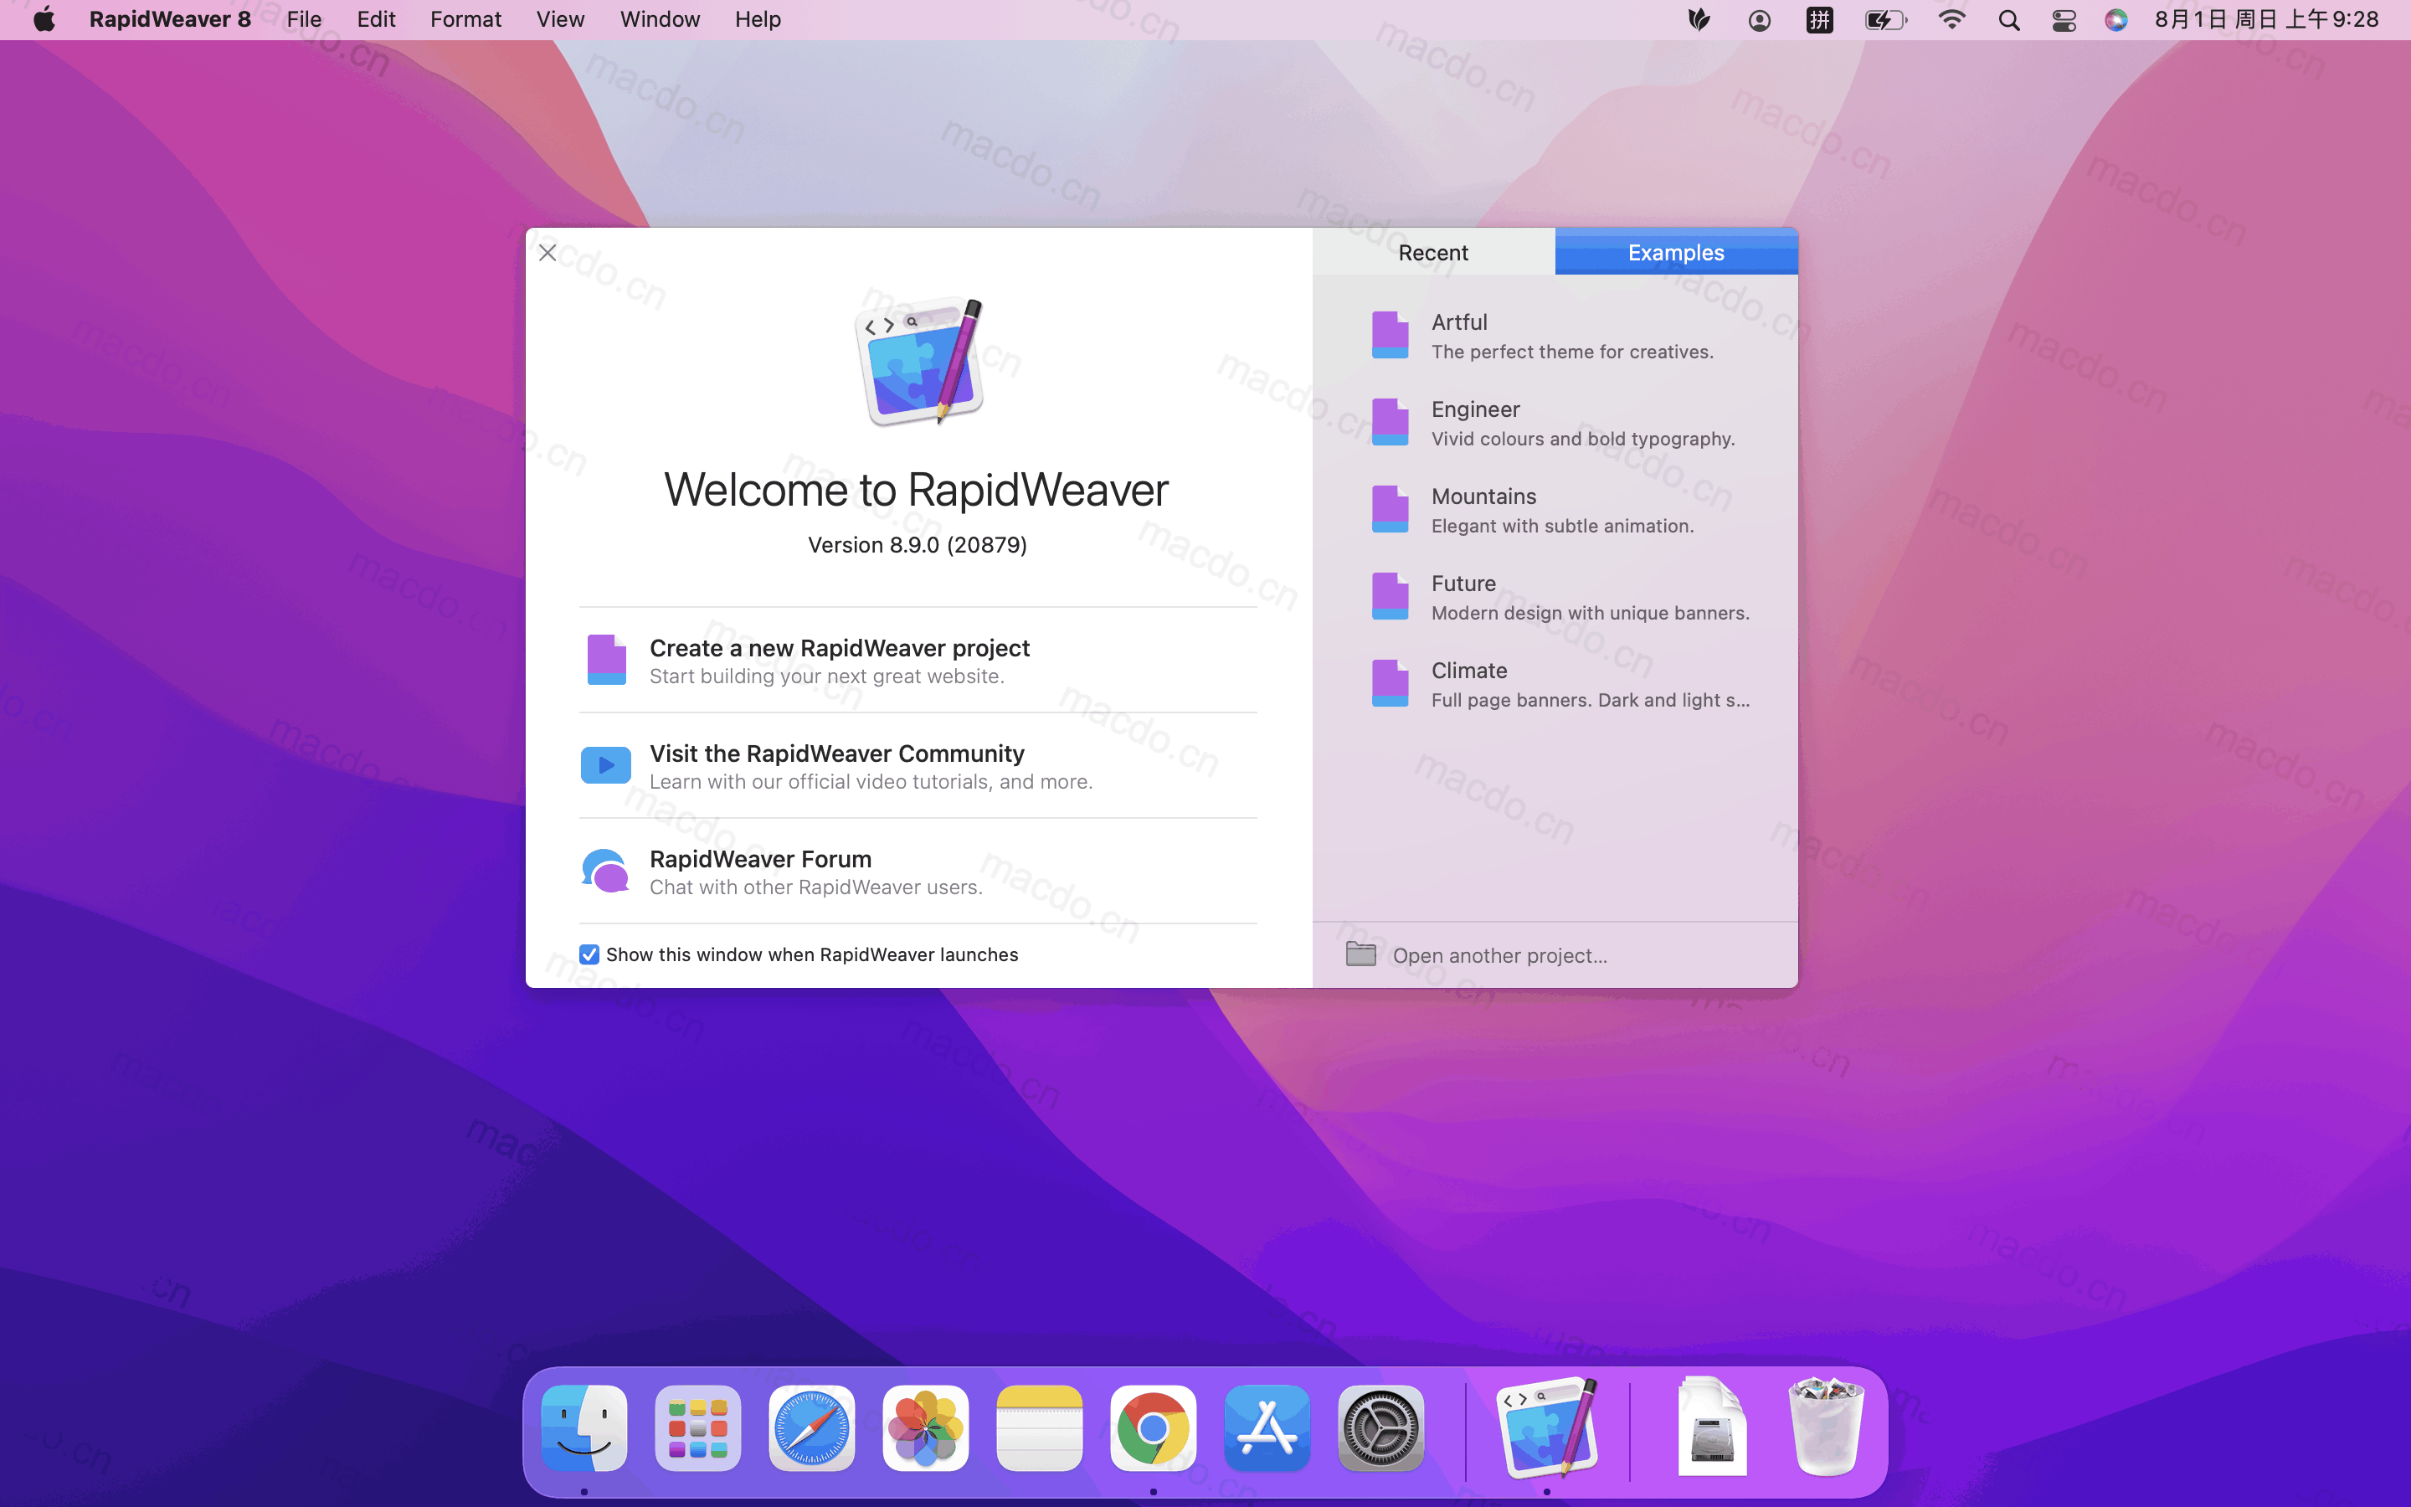This screenshot has height=1507, width=2411.
Task: Click Version 8.9.0 (20879) text
Action: 918,545
